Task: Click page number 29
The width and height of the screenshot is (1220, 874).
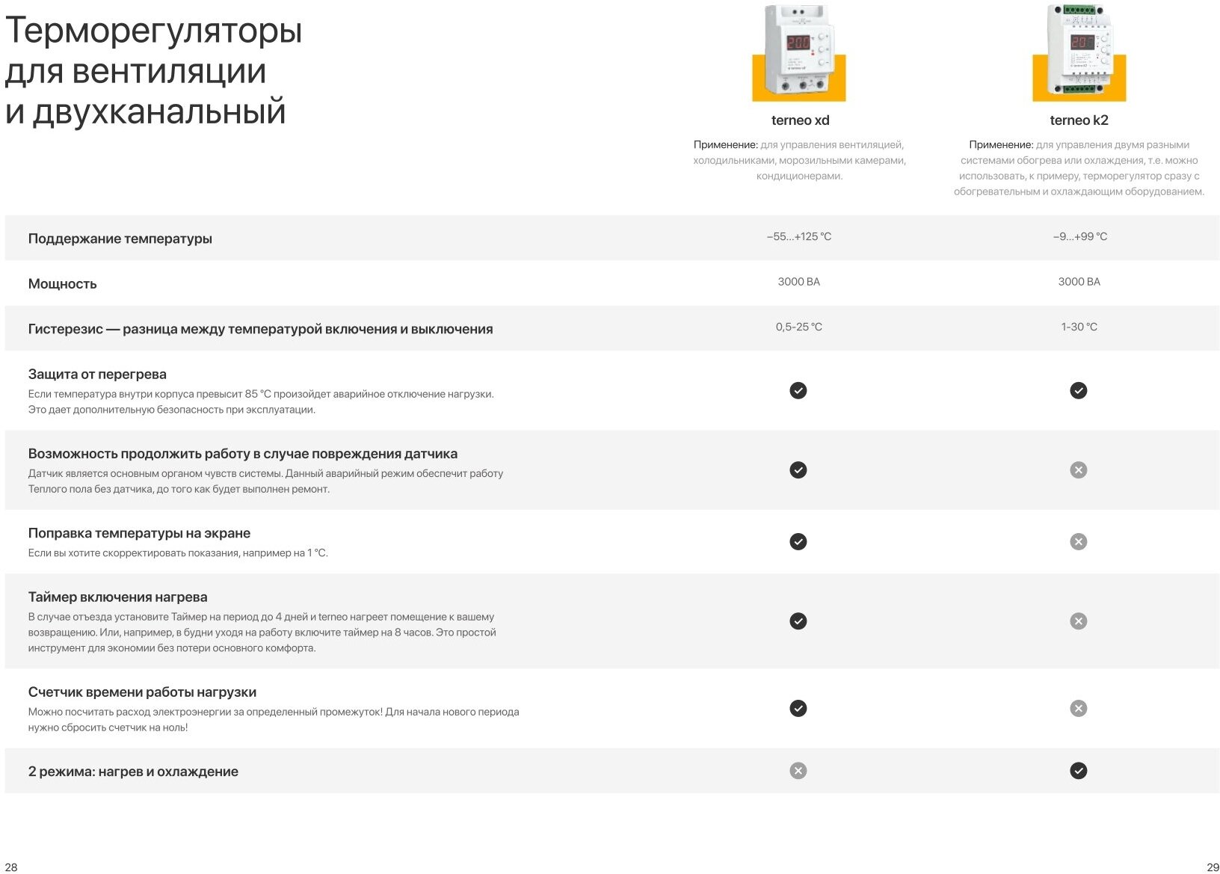Action: tap(1213, 867)
